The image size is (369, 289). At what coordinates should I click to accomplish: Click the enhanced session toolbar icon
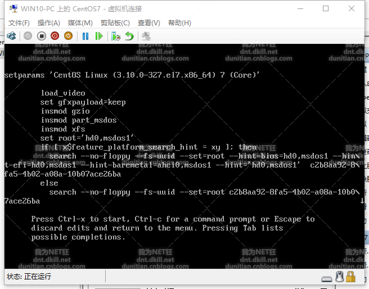(146, 36)
